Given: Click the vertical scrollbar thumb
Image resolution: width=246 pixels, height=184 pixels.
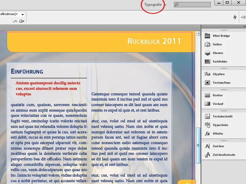Looking at the screenshot, I should (198, 145).
